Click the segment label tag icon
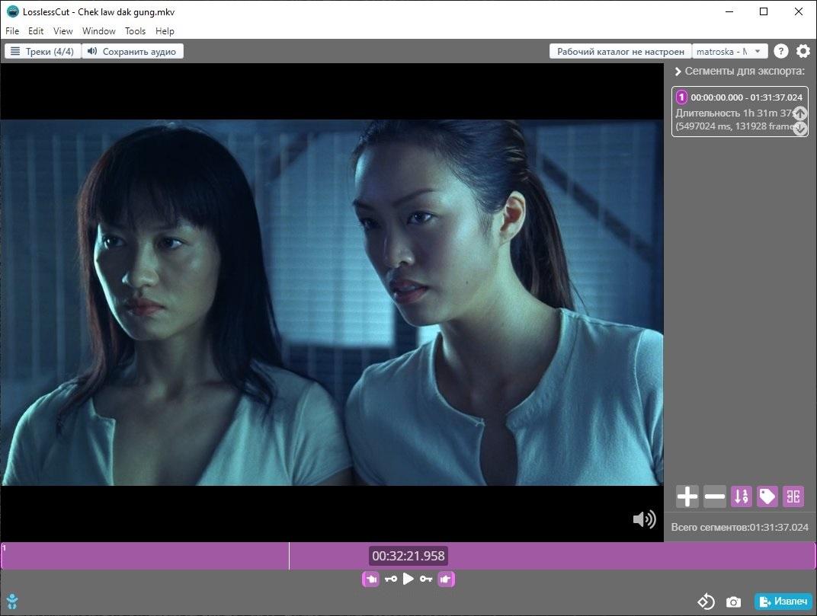The width and height of the screenshot is (817, 616). click(767, 497)
